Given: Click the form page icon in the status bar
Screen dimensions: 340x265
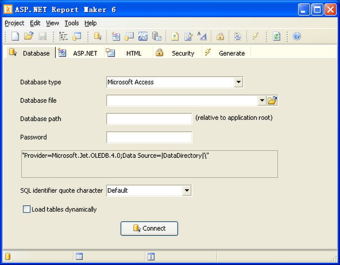Looking at the screenshot, I should tap(151, 257).
